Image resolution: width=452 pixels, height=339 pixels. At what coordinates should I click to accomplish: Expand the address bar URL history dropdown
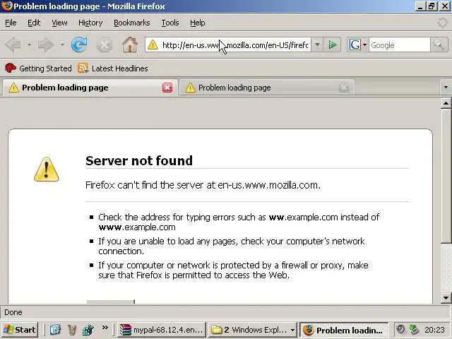point(317,45)
